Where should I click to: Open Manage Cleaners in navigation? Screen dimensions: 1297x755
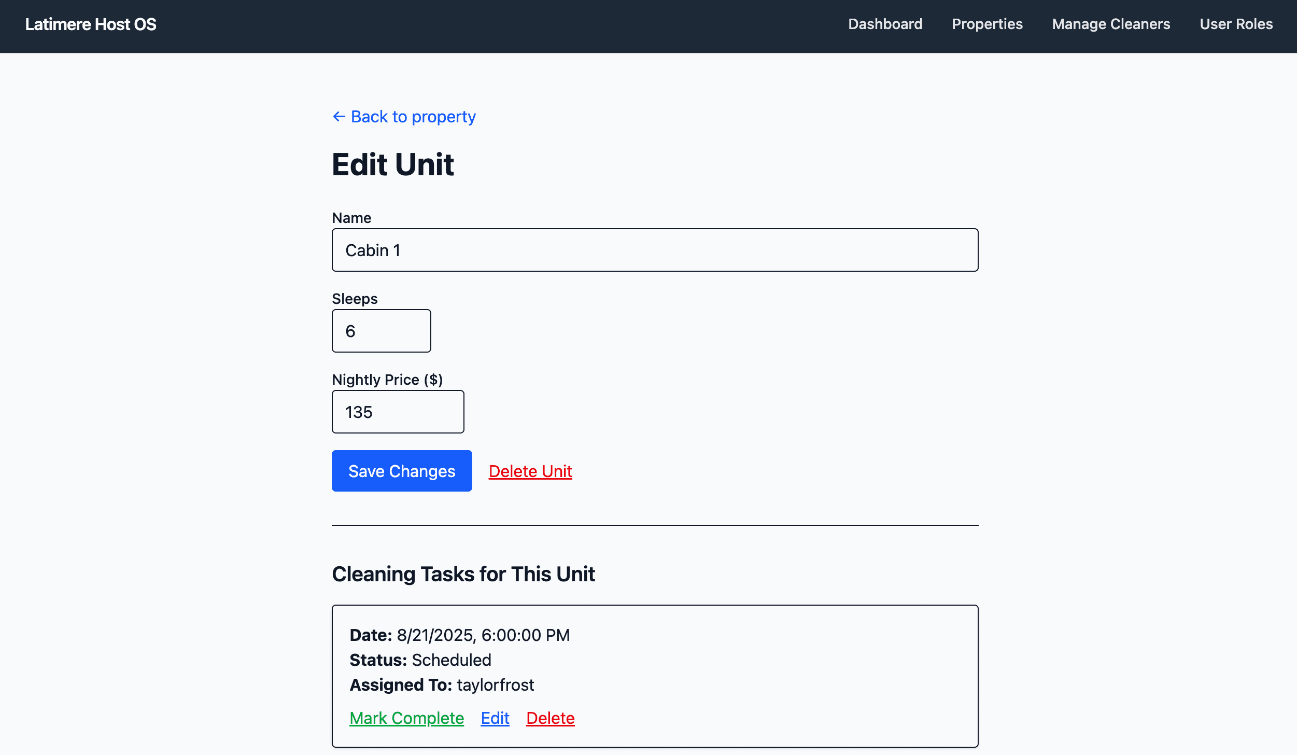(x=1111, y=24)
